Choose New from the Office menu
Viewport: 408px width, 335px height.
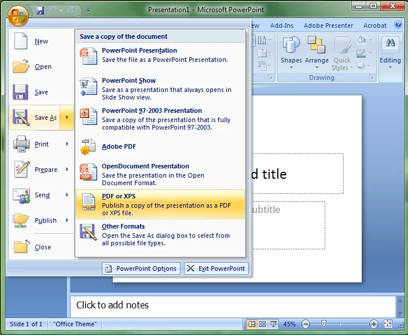(x=41, y=41)
